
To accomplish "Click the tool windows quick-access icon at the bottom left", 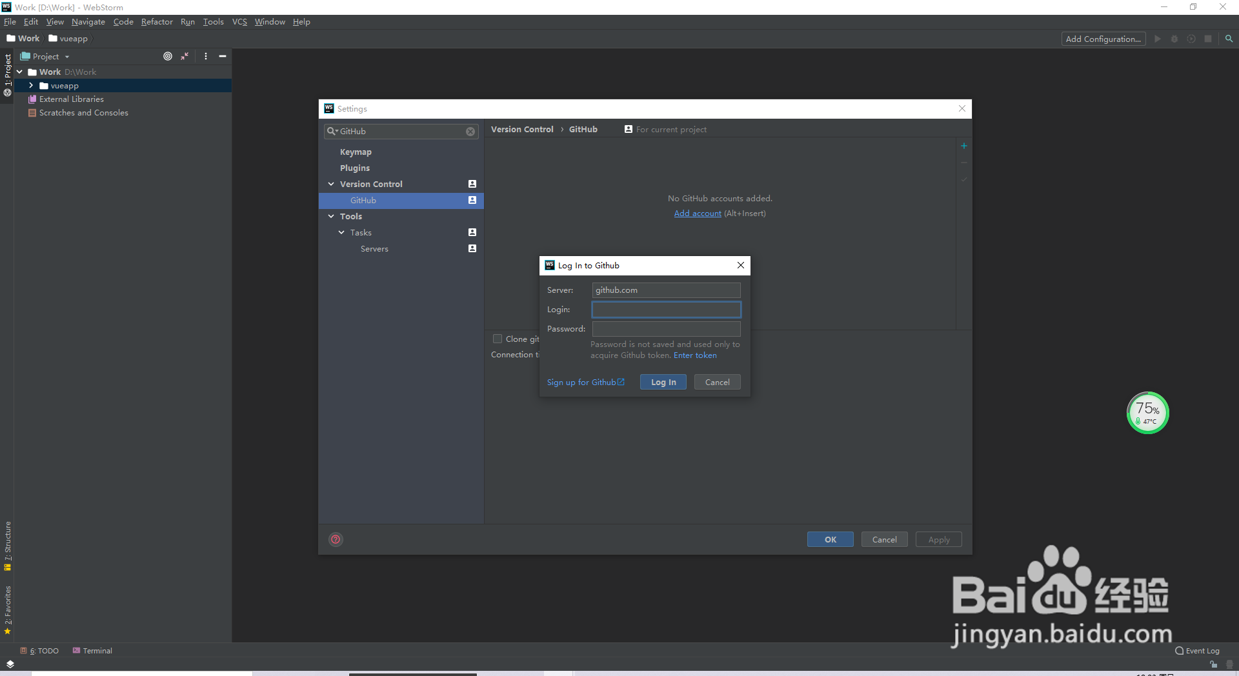I will (x=10, y=664).
